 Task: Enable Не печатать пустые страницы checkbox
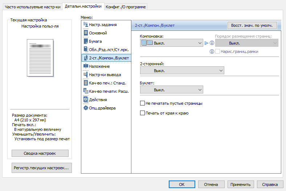pyautogui.click(x=142, y=103)
